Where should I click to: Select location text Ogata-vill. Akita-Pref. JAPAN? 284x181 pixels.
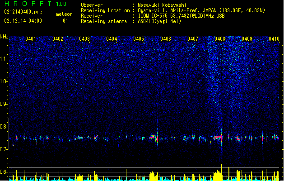pyautogui.click(x=177, y=10)
